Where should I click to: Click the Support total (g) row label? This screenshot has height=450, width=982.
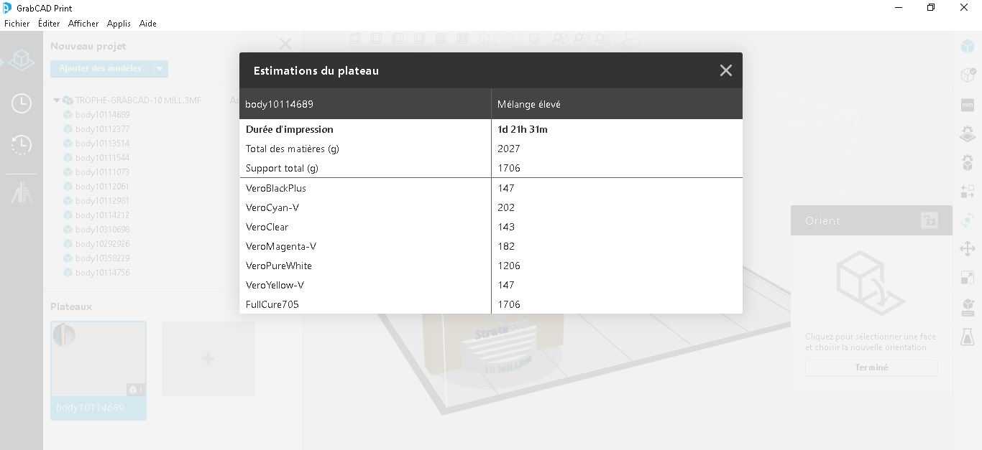(x=282, y=168)
